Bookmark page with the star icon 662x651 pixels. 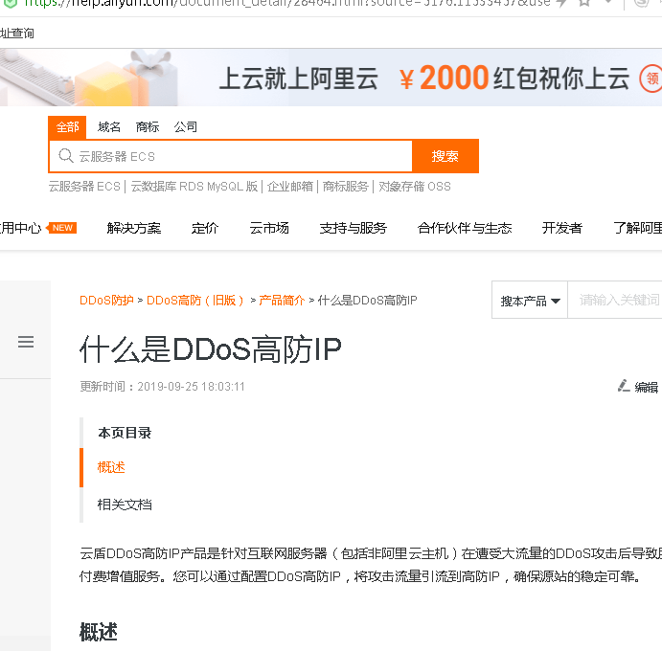point(583,3)
